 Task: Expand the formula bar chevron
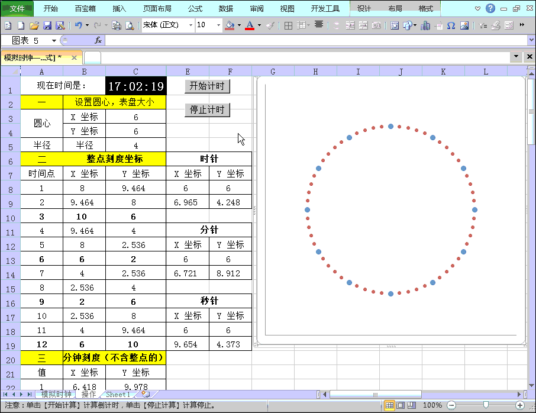coord(531,40)
